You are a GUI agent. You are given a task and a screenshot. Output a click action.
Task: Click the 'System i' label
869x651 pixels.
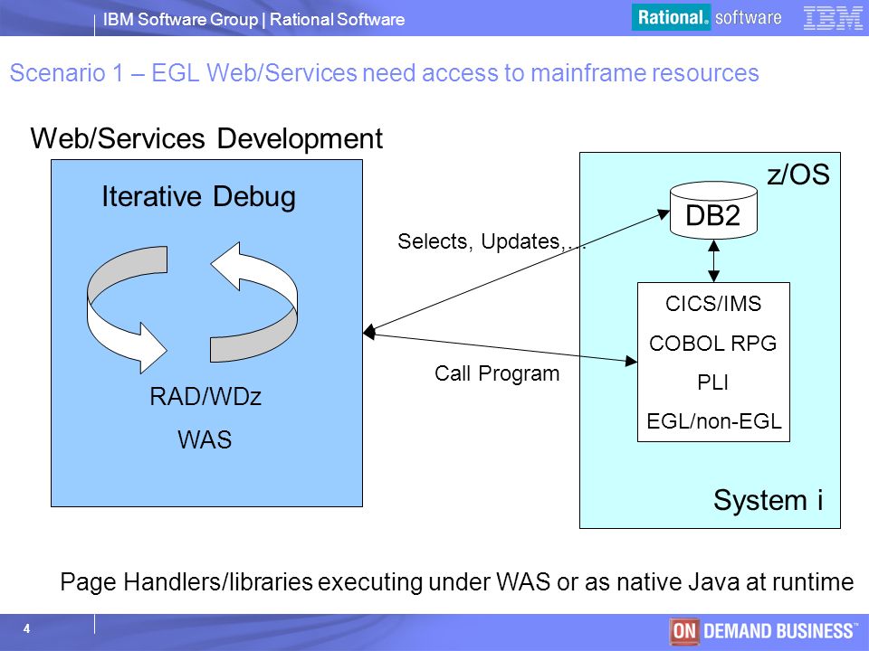[x=769, y=500]
